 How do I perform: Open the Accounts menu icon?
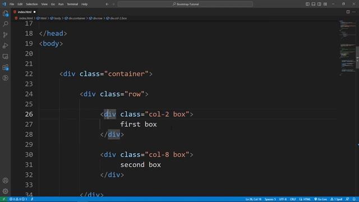[5, 181]
